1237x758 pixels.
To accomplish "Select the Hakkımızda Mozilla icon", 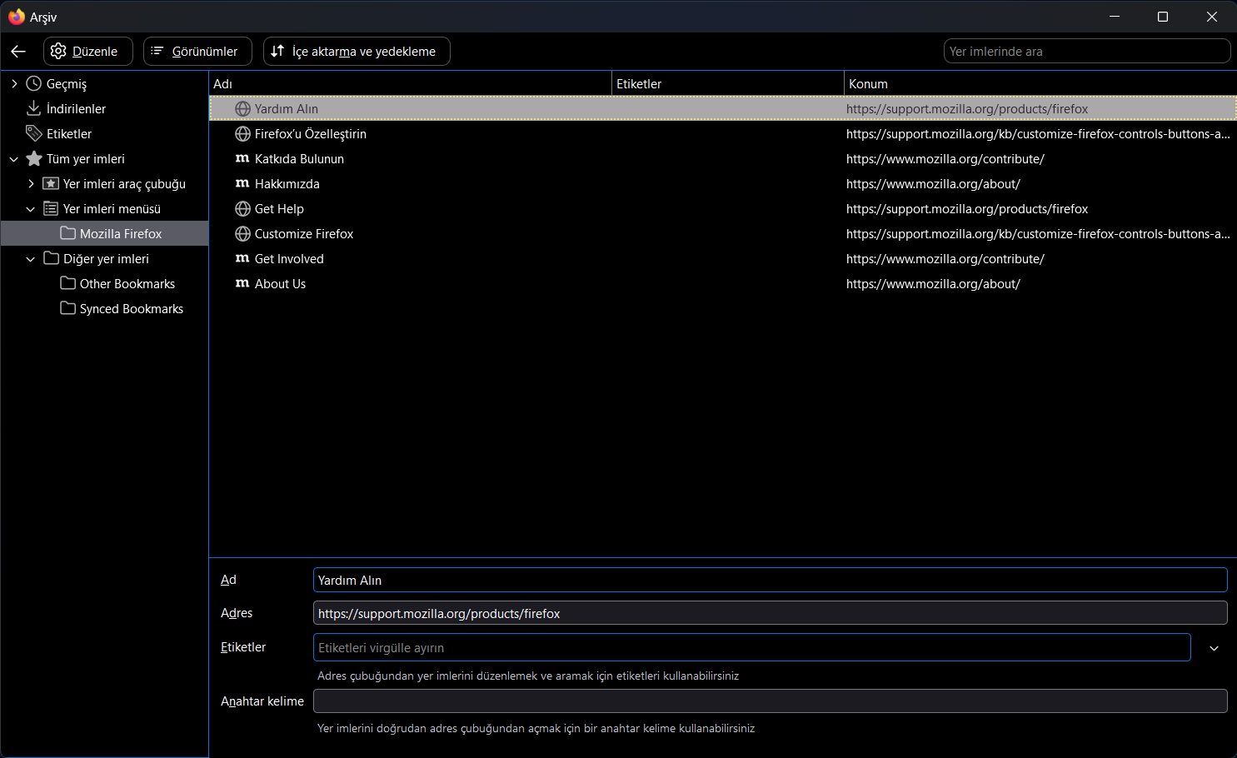I will tap(242, 183).
